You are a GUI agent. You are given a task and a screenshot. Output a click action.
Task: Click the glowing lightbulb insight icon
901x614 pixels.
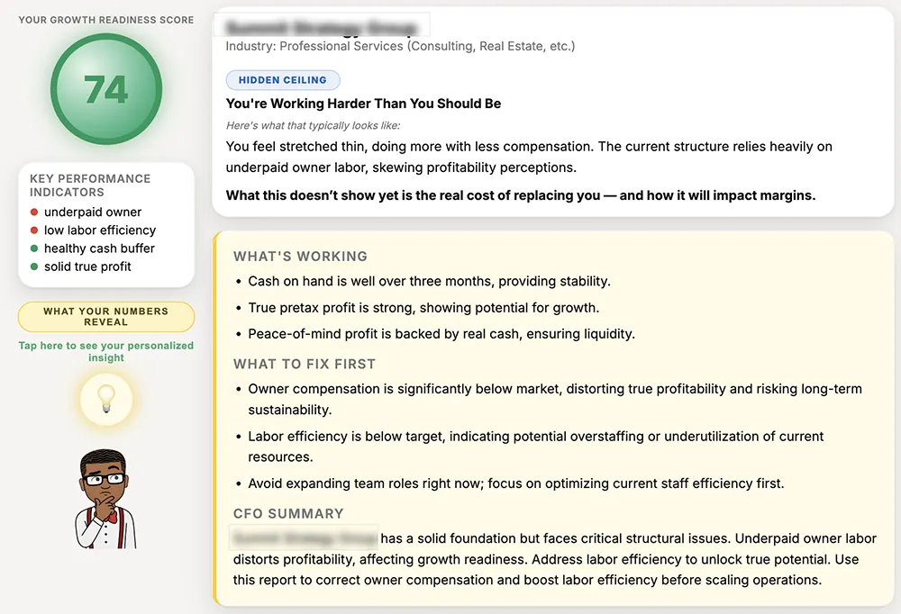click(106, 399)
